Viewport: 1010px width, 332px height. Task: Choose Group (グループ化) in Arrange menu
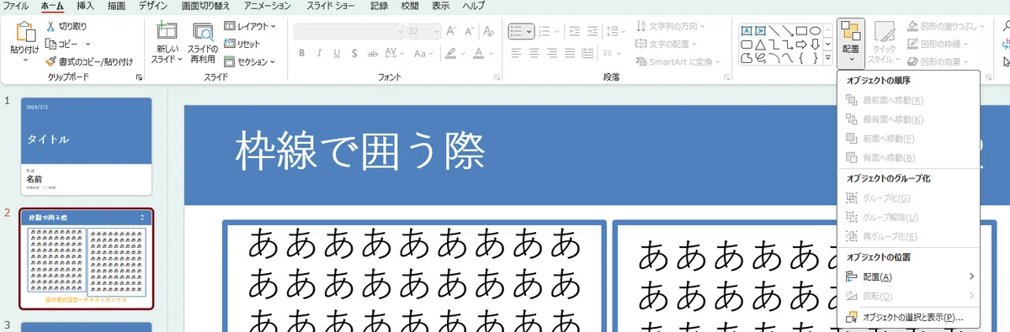[909, 198]
